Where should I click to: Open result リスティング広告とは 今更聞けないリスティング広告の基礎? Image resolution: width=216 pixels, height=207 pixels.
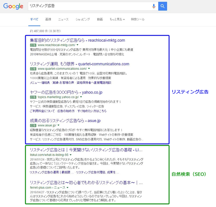[x=86, y=150]
